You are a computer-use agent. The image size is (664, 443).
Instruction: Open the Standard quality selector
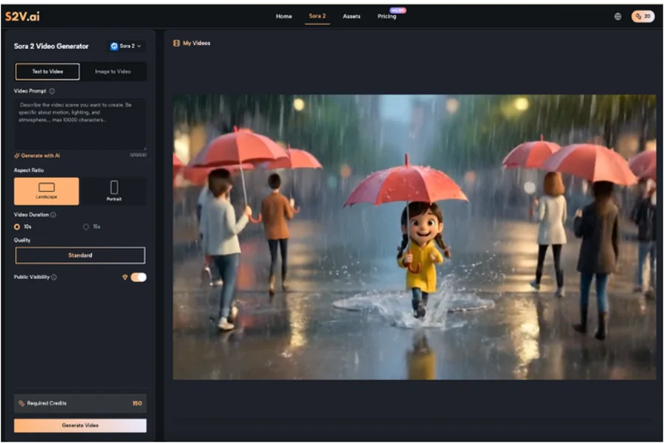point(80,255)
